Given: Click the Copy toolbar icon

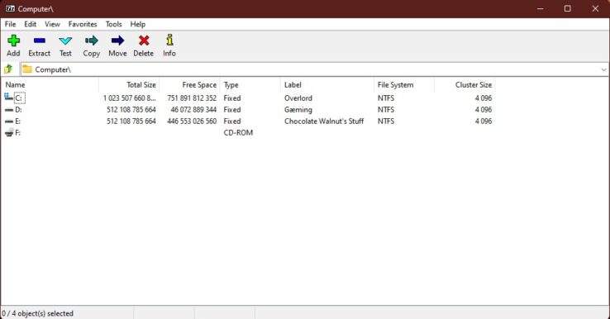Looking at the screenshot, I should click(92, 40).
